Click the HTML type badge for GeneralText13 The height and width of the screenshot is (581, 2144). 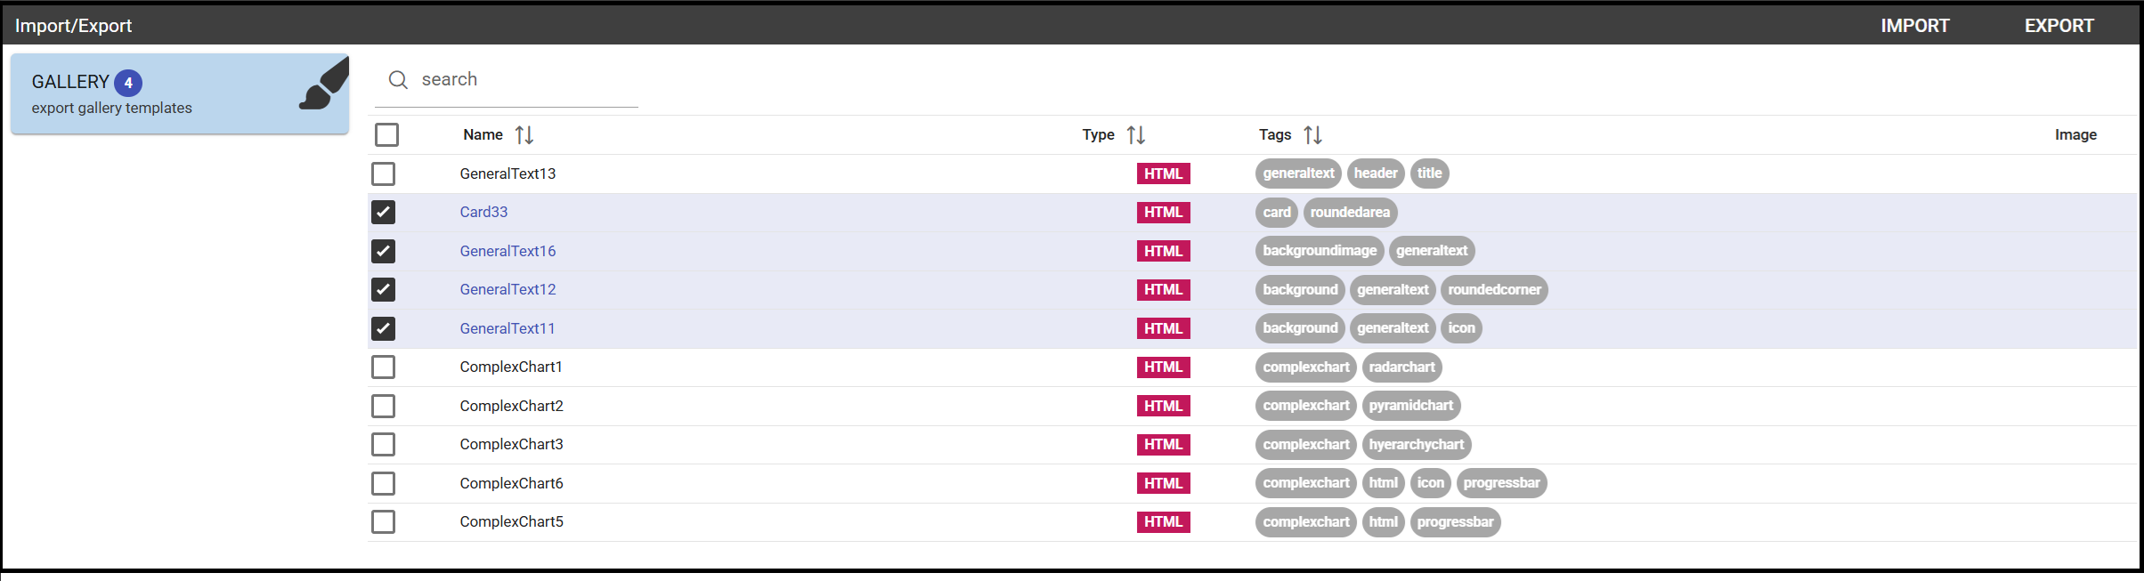pos(1163,173)
